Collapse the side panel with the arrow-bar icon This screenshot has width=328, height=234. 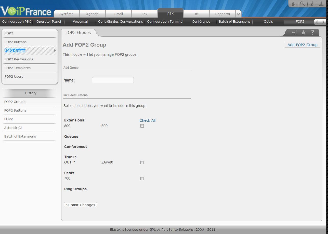[294, 32]
